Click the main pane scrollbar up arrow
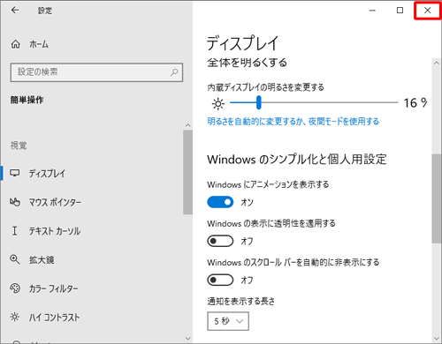 [437, 63]
